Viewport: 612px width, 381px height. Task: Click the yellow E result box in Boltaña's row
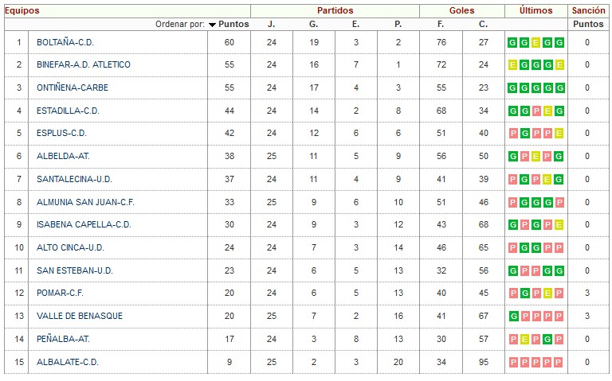(x=535, y=42)
